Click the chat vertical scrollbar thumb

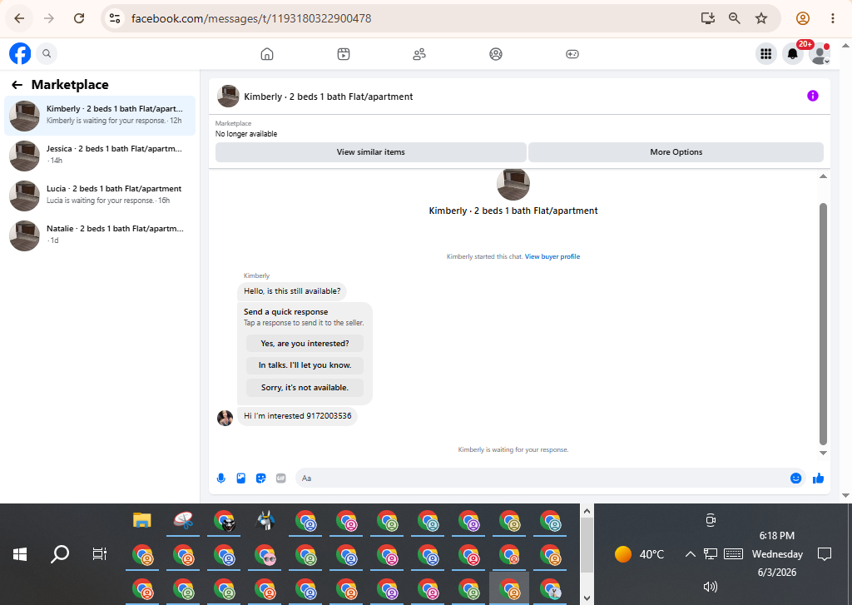823,325
